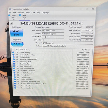
Task: Click the Firmware field HPS0NEXF
Action: point(53,28)
